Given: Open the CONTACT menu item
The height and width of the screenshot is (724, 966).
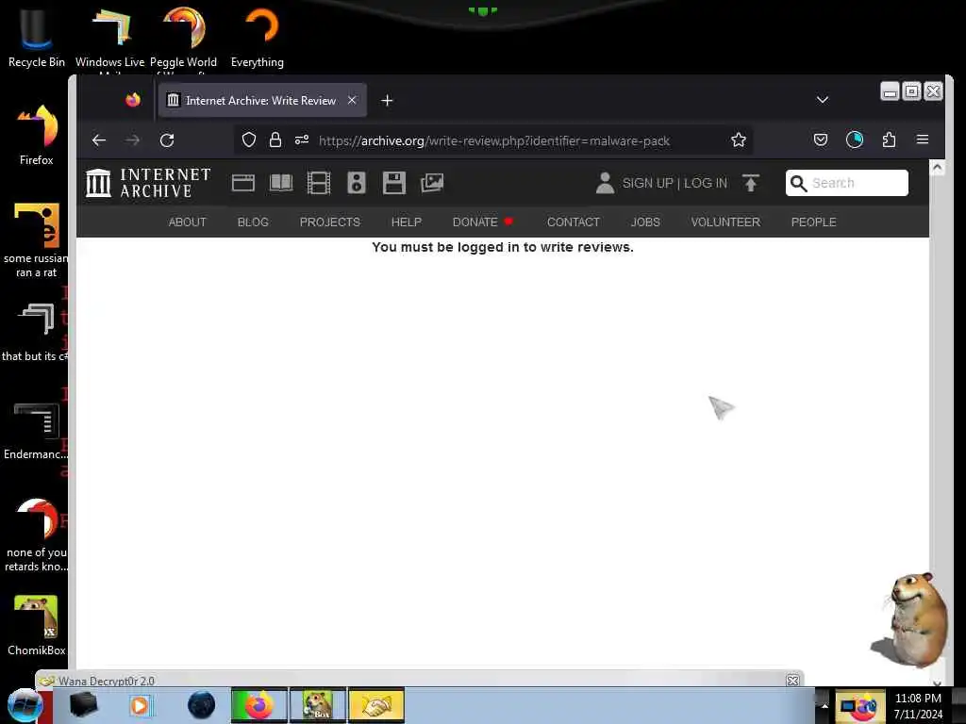Looking at the screenshot, I should 574,222.
